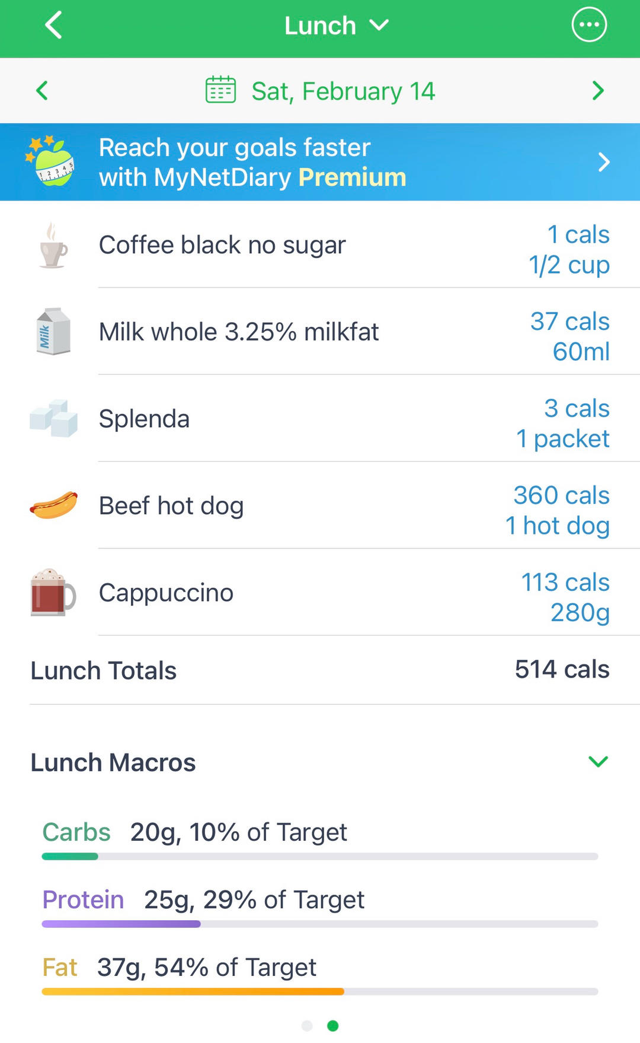Collapse the Lunch Macros section chevron
This screenshot has width=640, height=1043.
click(598, 762)
